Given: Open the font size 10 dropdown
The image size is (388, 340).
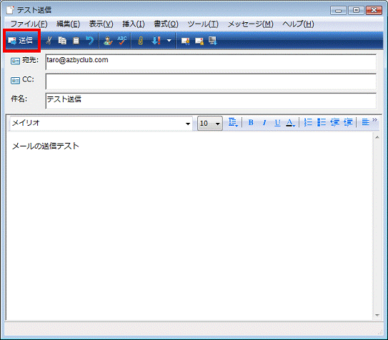Looking at the screenshot, I should (x=218, y=124).
